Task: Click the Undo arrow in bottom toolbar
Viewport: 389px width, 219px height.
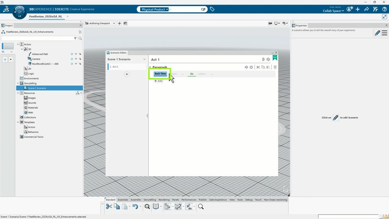Action: 135,206
